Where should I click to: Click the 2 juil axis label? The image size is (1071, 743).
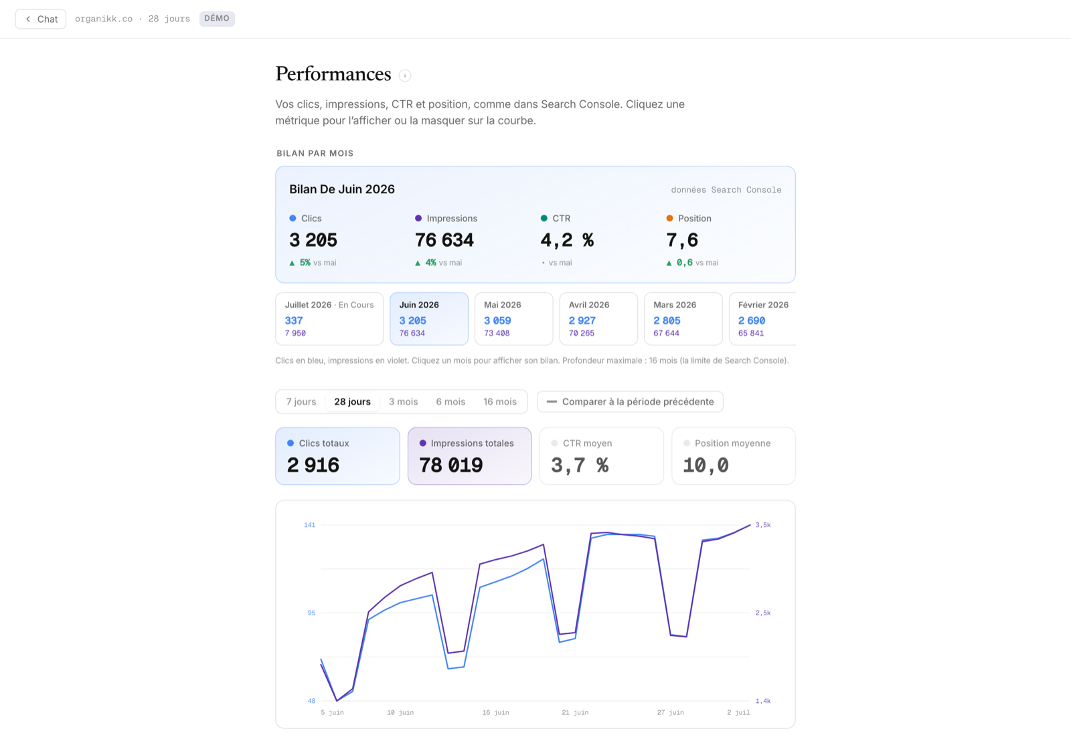pyautogui.click(x=738, y=713)
